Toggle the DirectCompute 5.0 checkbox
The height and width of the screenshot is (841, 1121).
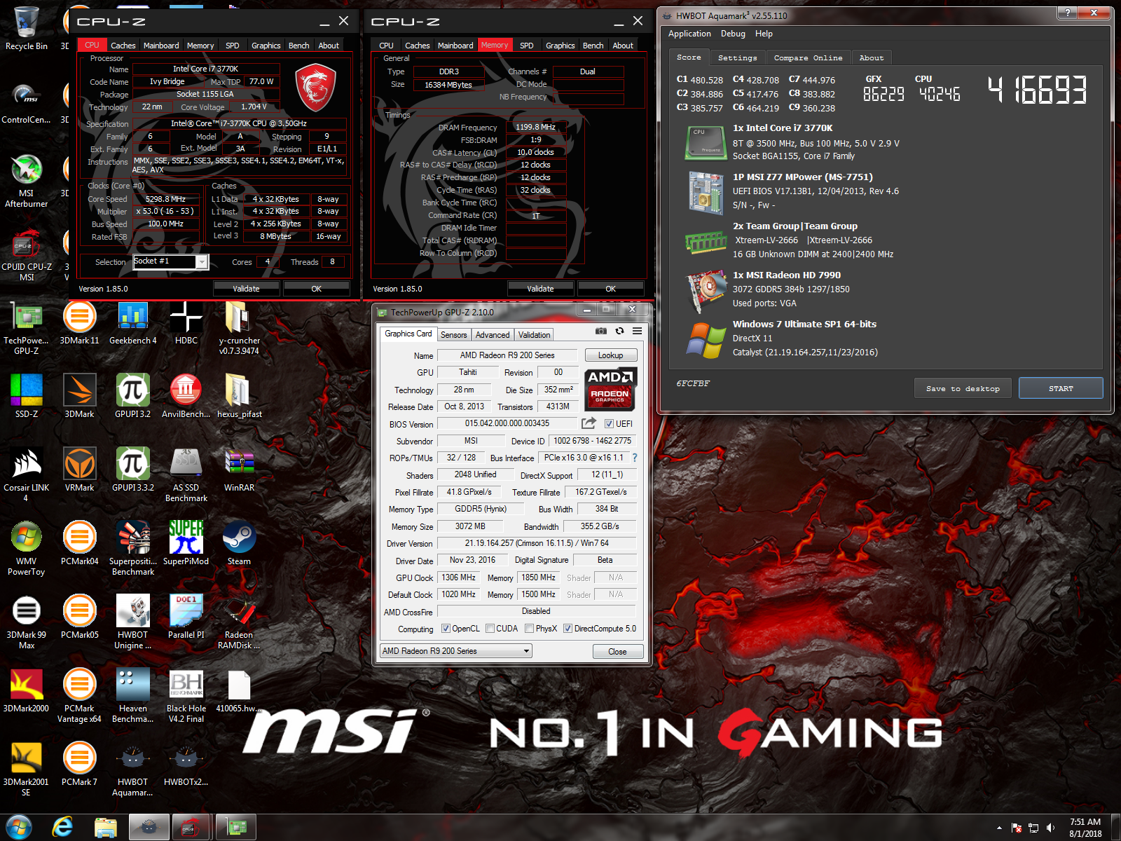click(x=568, y=629)
